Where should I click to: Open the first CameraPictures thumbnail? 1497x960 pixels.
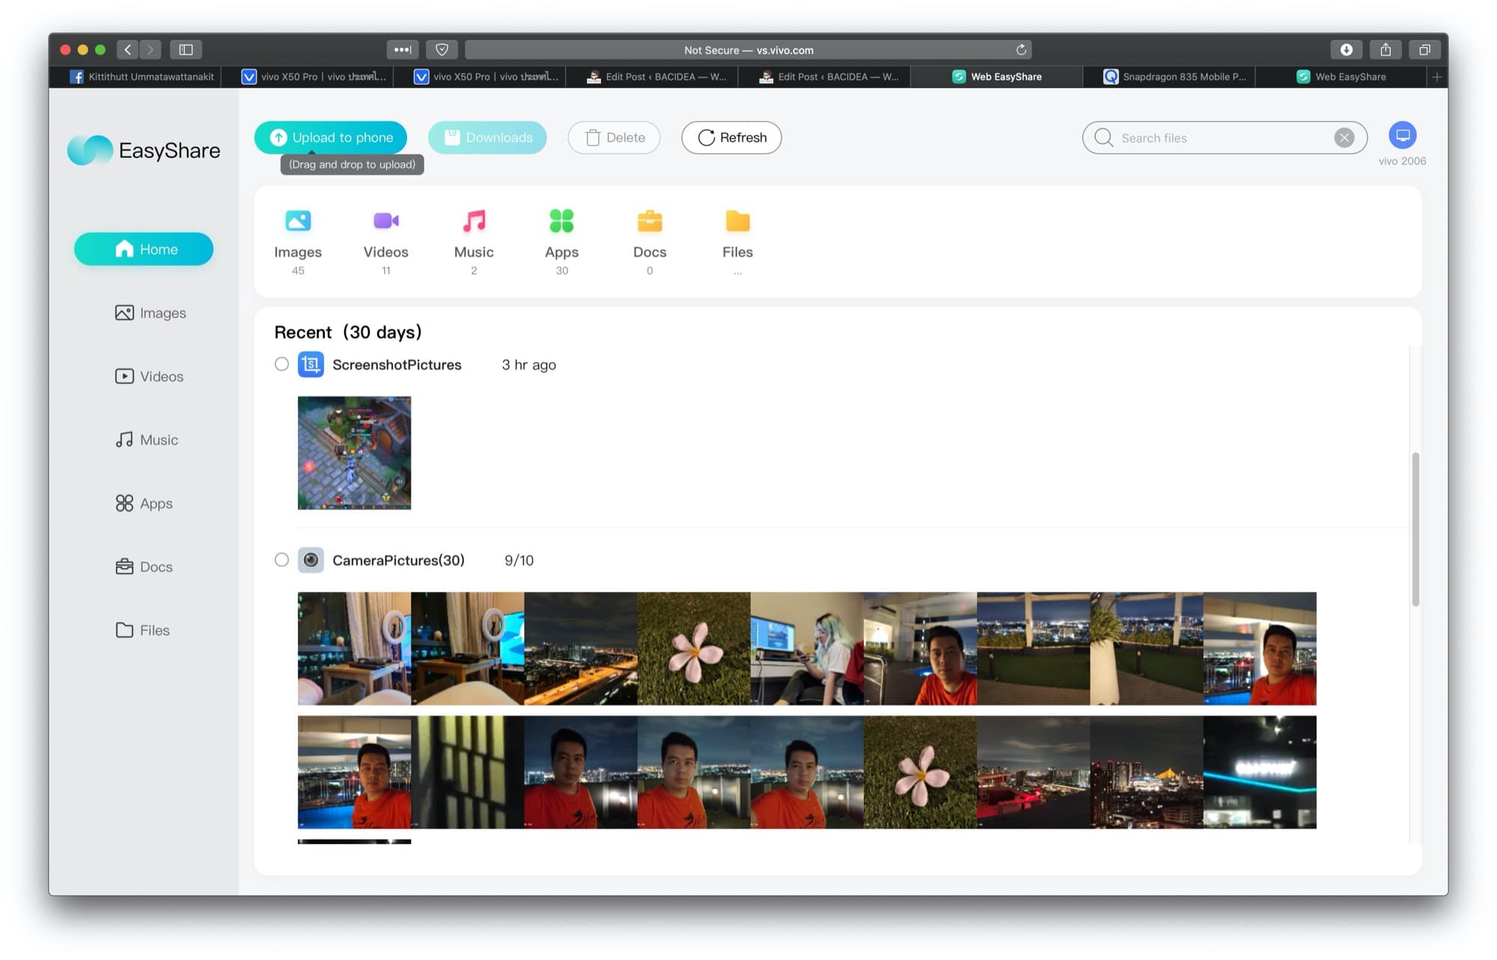(x=354, y=649)
